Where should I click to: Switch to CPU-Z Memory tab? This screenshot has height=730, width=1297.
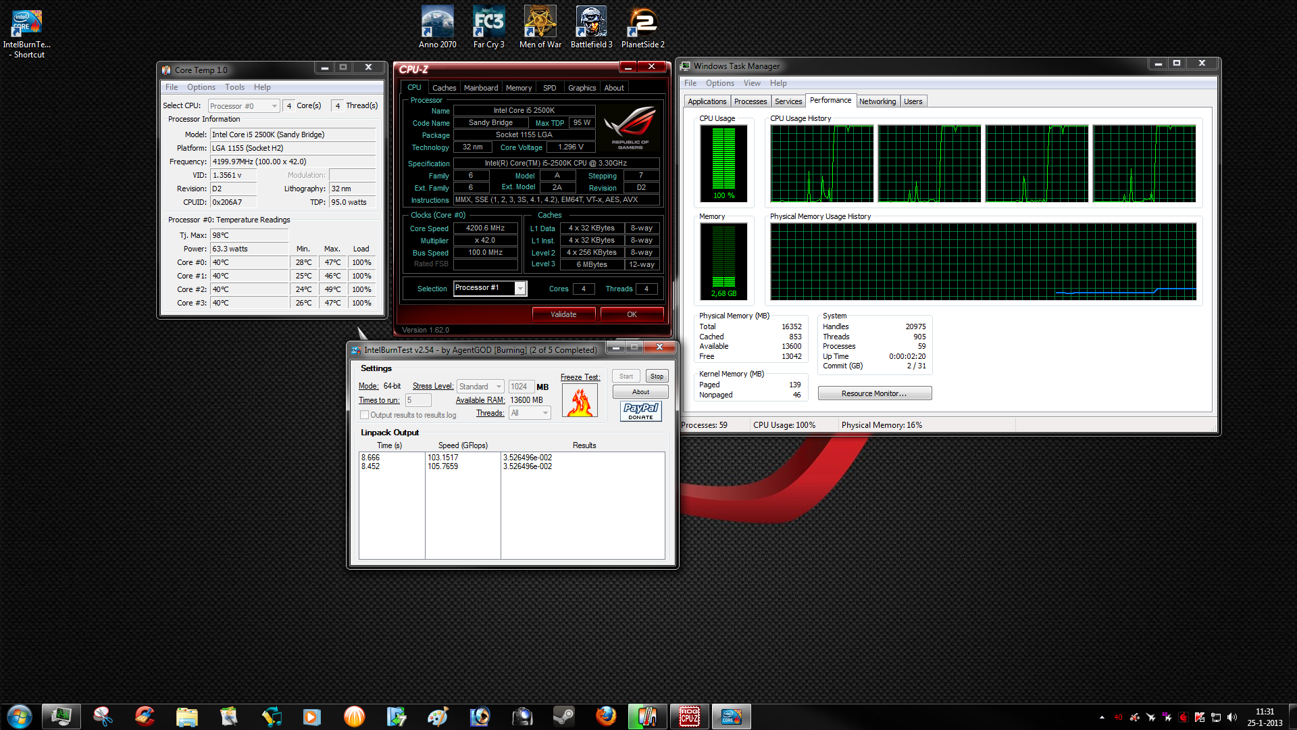(x=519, y=88)
